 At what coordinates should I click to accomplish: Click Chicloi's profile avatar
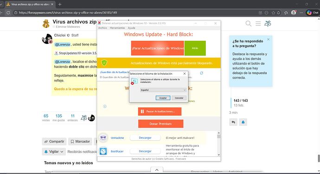pos(47,39)
